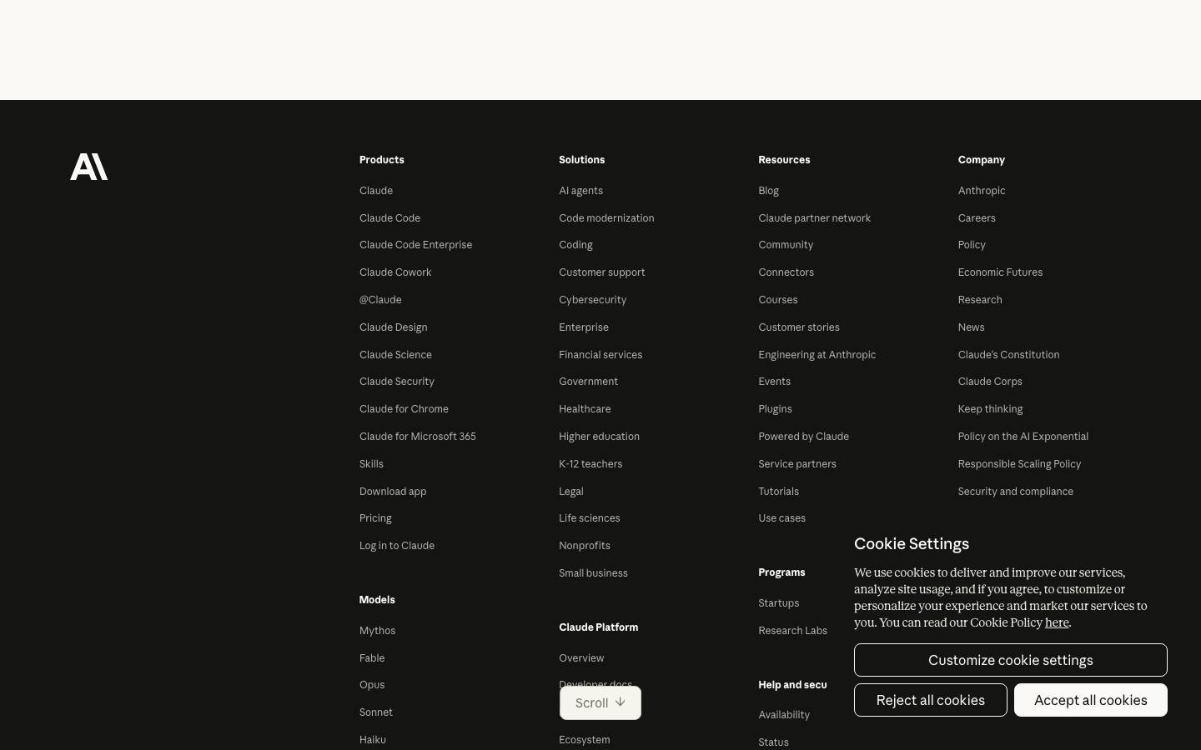Open the Cookie Policy 'here' link
The height and width of the screenshot is (750, 1201).
(x=1057, y=622)
